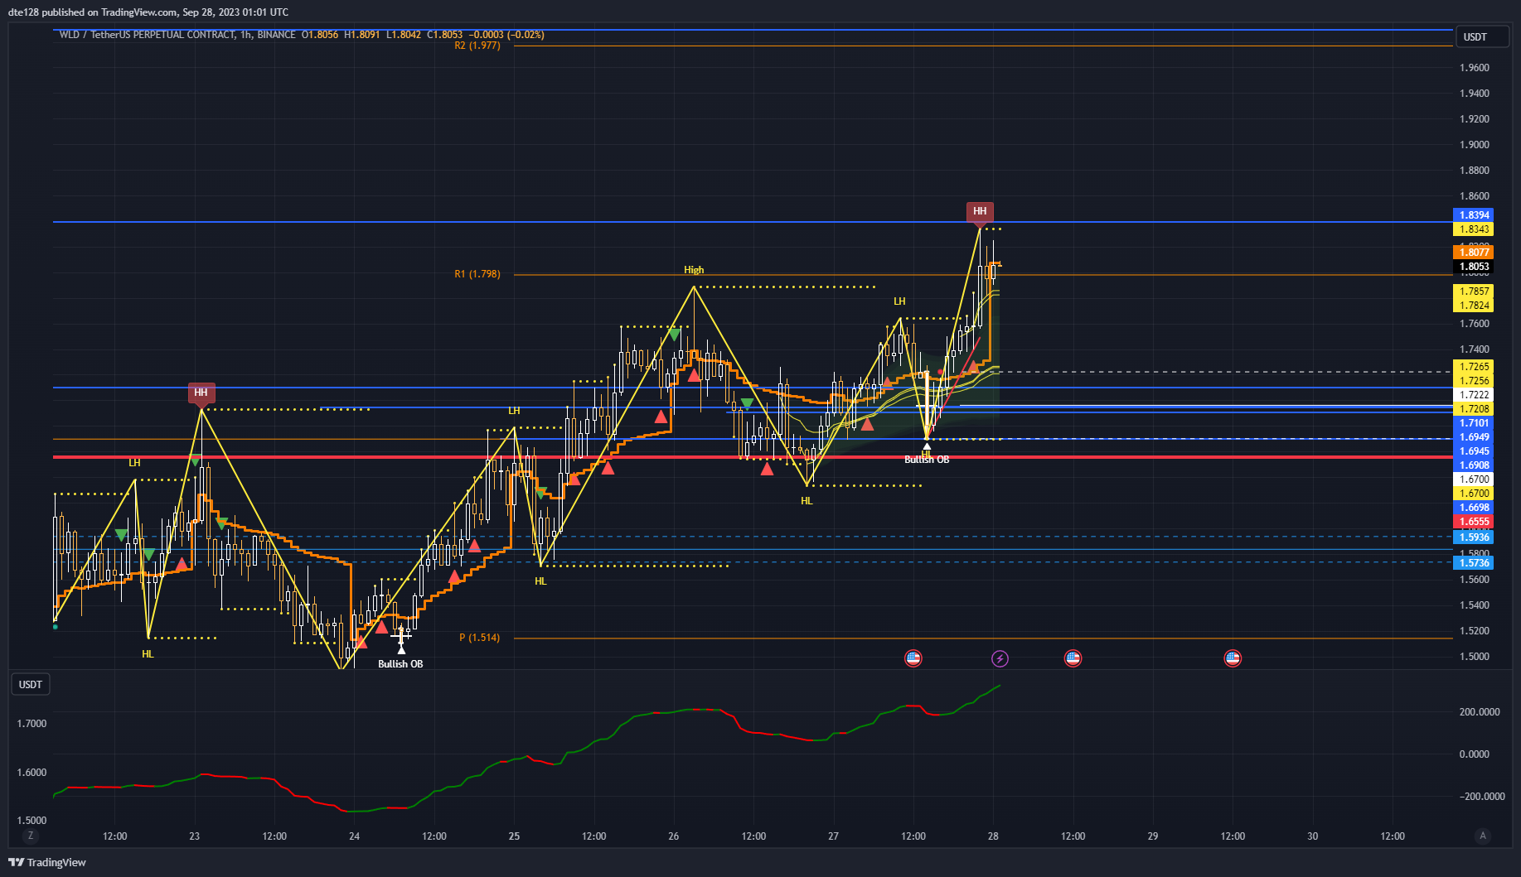The image size is (1521, 877).
Task: Open the lightning bolt event marker near date 28
Action: (1000, 658)
